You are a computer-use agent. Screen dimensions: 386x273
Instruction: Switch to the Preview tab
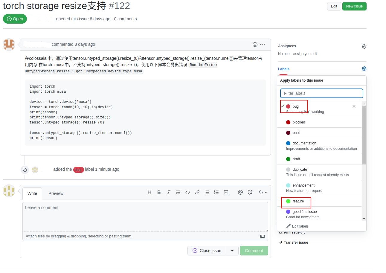(56, 193)
